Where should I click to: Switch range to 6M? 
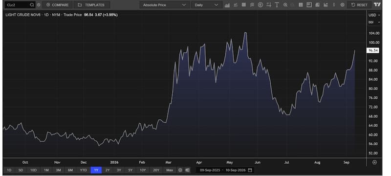point(70,170)
